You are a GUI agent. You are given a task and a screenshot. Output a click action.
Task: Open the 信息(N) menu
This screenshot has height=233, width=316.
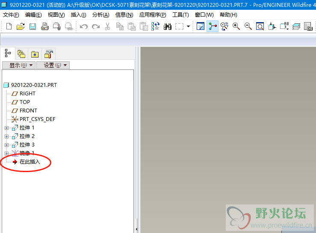click(x=124, y=15)
